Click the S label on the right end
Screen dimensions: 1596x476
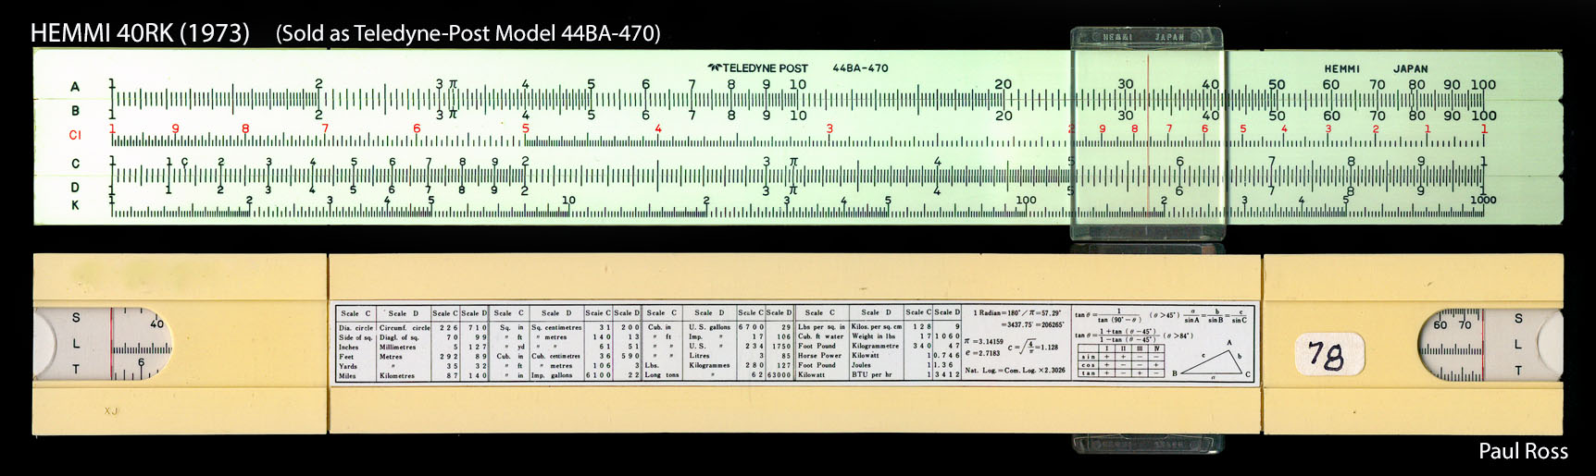pyautogui.click(x=1518, y=319)
